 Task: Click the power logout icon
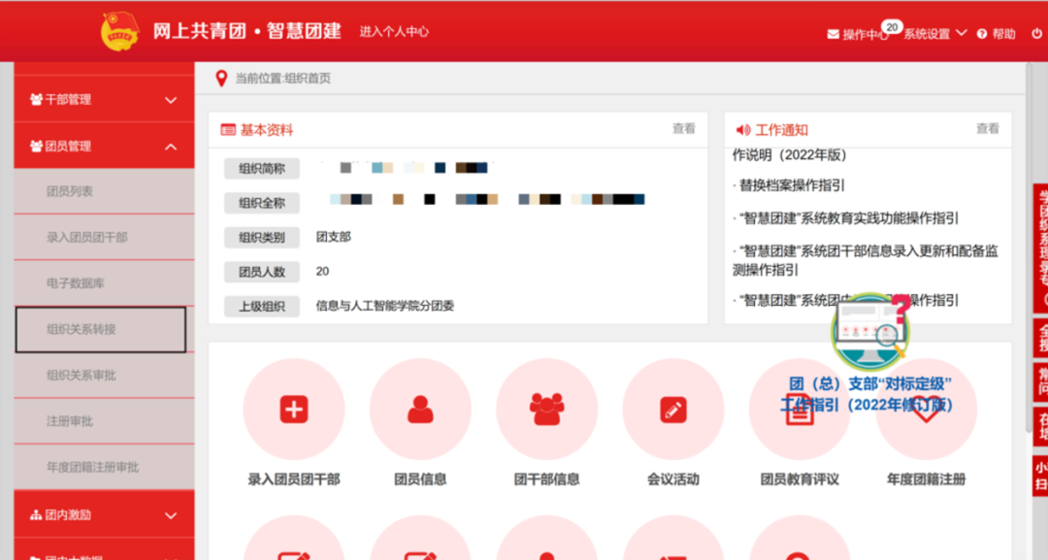click(x=1036, y=33)
